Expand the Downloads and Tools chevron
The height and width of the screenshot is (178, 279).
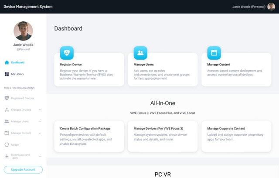tap(40, 156)
